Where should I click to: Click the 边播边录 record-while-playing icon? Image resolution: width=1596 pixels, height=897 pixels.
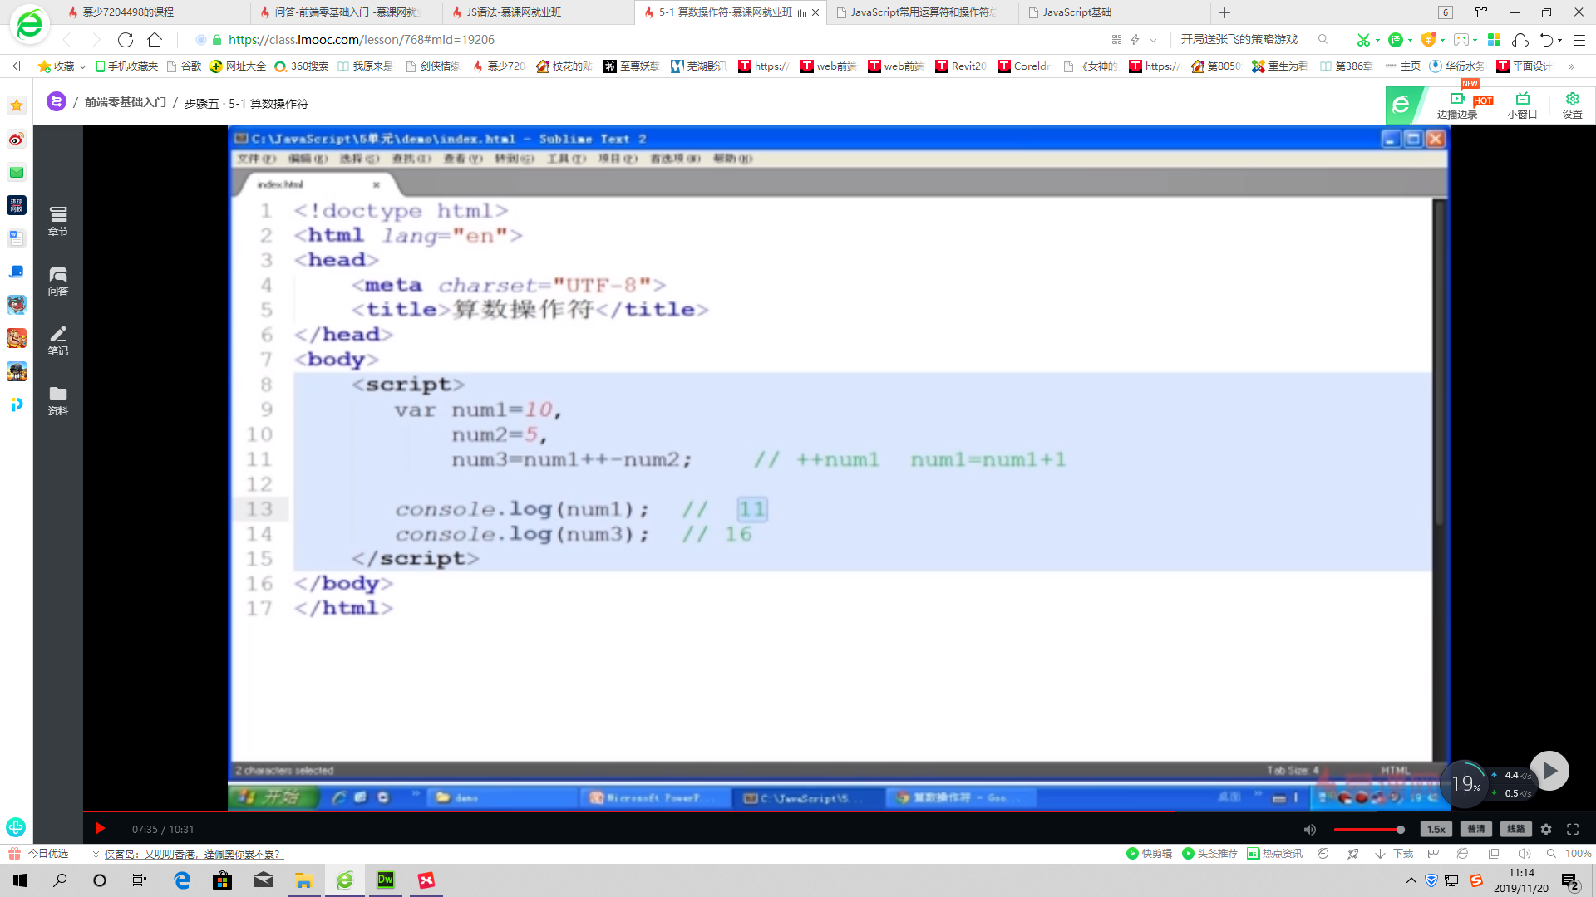click(x=1457, y=105)
